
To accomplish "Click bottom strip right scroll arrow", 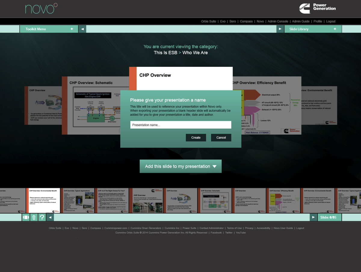I will 313,217.
